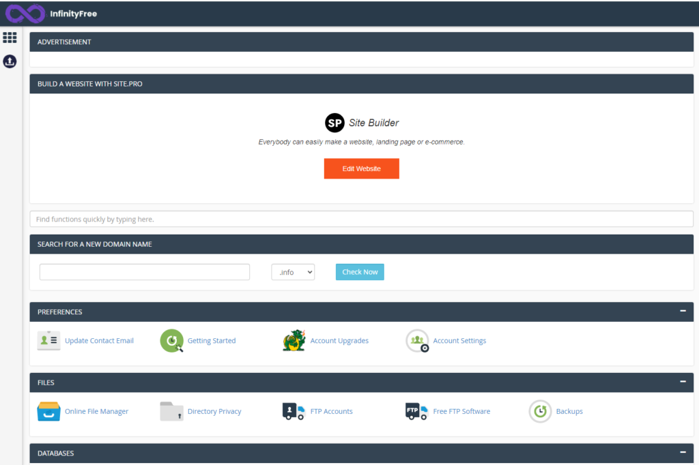Click the upload arrow sidebar icon
Image resolution: width=699 pixels, height=465 pixels.
[x=10, y=61]
